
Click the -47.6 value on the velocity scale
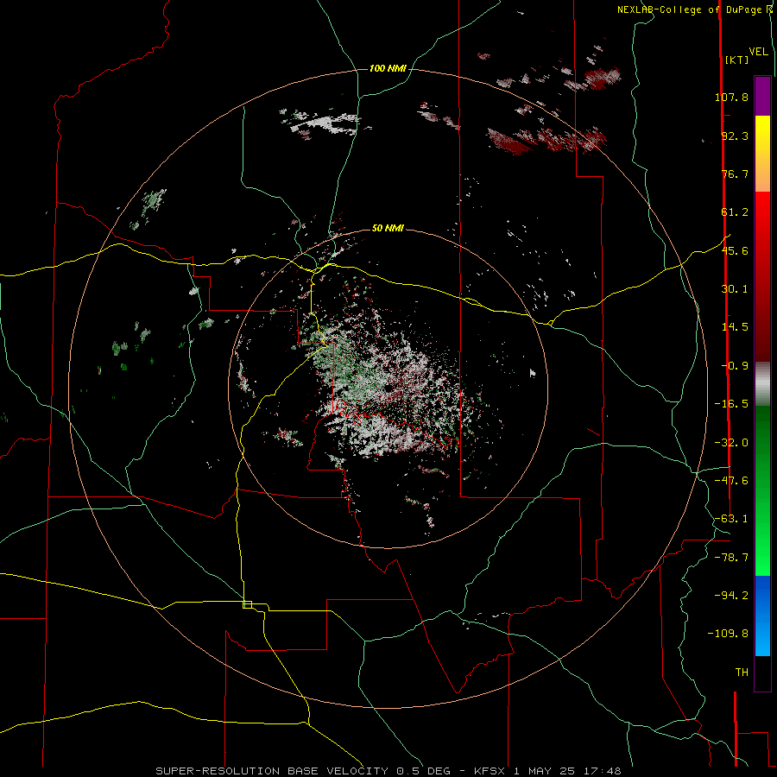731,481
